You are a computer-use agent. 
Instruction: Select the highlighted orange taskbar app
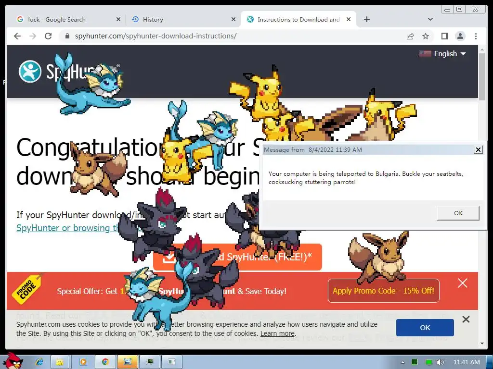tap(127, 362)
